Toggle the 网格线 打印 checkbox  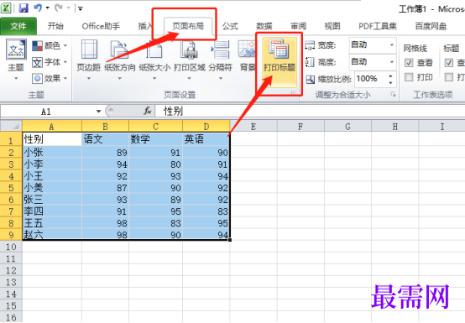pos(409,77)
